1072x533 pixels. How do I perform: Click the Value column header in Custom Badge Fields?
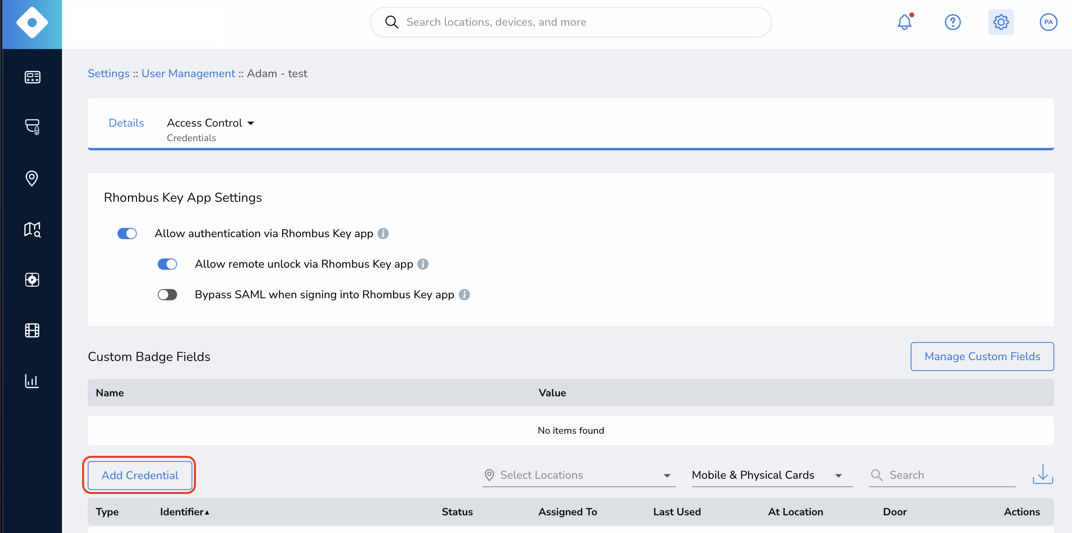click(552, 393)
